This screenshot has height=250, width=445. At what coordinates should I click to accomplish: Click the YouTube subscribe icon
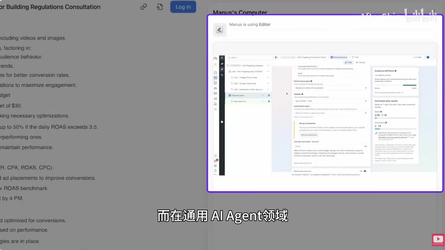pyautogui.click(x=438, y=240)
